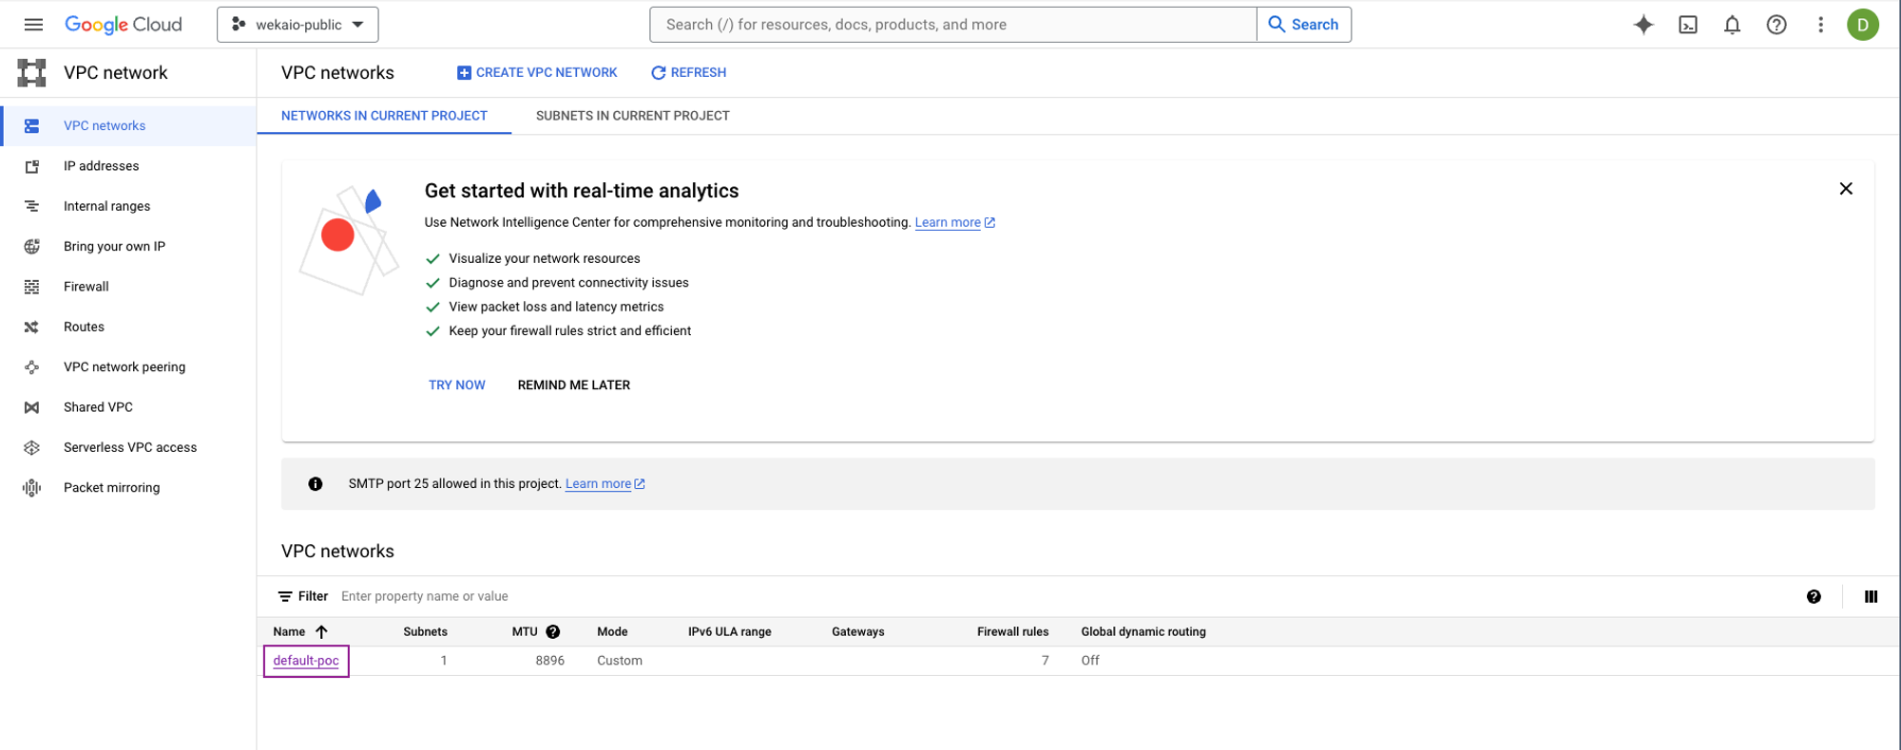
Task: Click the Filter property input field
Action: [x=570, y=596]
